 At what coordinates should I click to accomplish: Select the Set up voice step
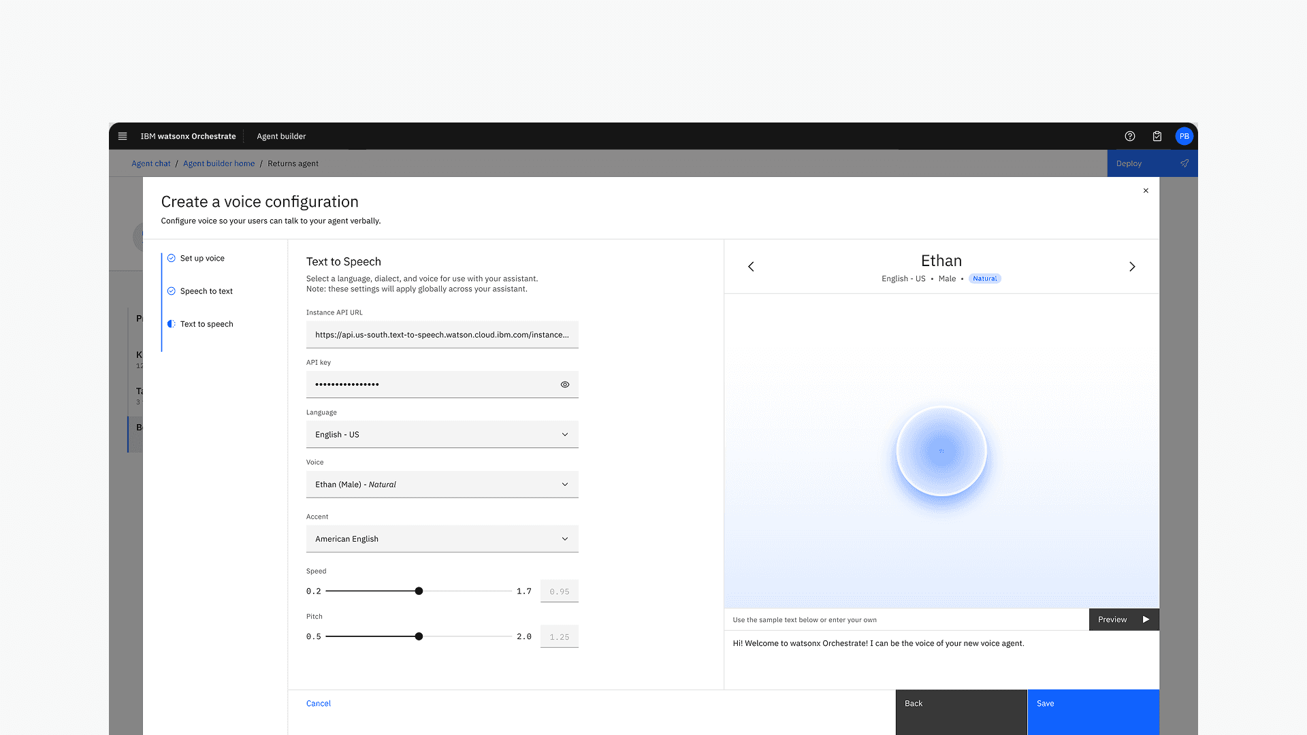pyautogui.click(x=202, y=259)
